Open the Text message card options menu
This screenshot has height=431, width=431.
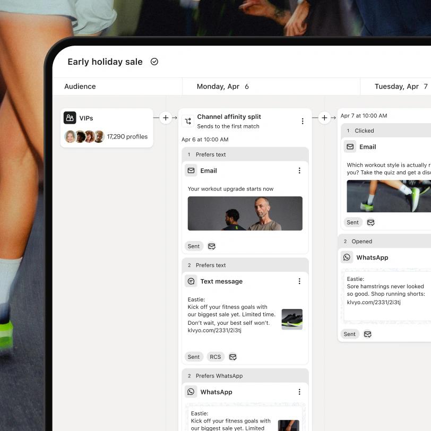pos(299,281)
